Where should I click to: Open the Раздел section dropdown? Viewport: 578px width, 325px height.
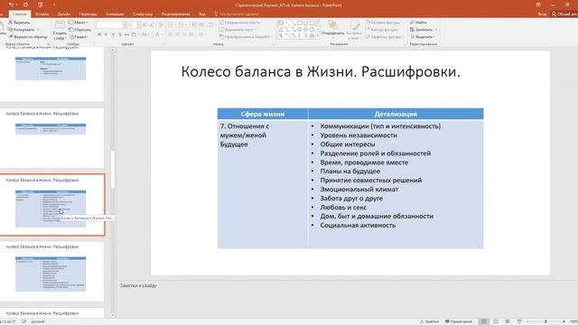[79, 37]
